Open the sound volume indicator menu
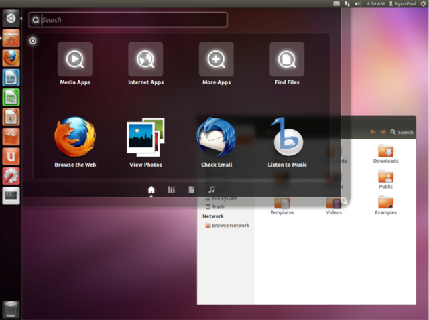 (x=357, y=3)
